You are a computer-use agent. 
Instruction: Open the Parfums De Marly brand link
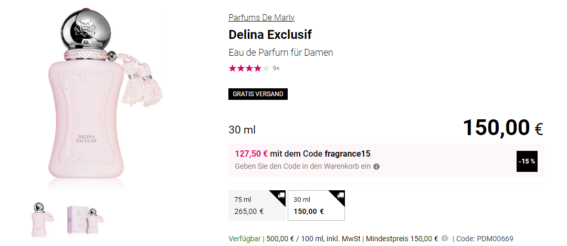point(261,17)
